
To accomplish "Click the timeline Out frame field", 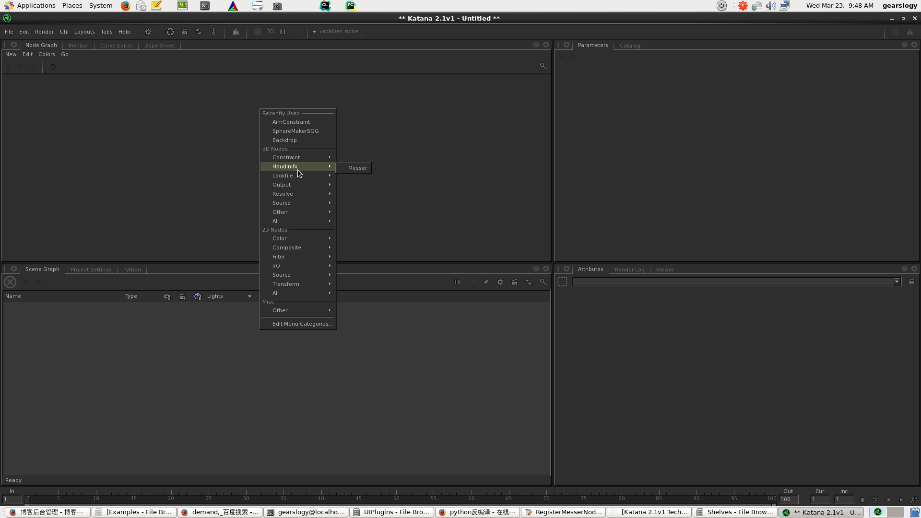I will [789, 499].
